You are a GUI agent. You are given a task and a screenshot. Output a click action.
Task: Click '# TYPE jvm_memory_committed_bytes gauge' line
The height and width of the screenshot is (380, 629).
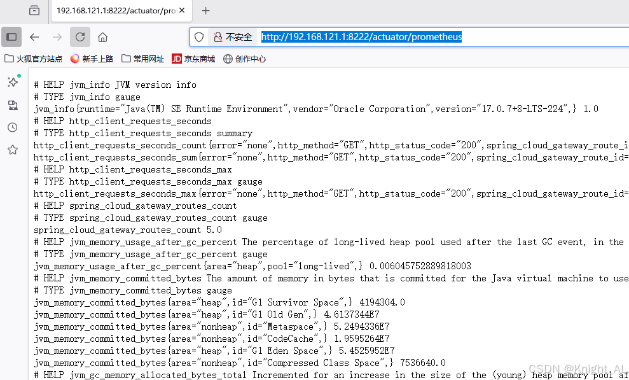[x=133, y=290]
